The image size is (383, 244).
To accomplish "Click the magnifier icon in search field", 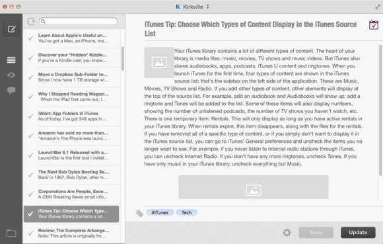I will point(43,21).
